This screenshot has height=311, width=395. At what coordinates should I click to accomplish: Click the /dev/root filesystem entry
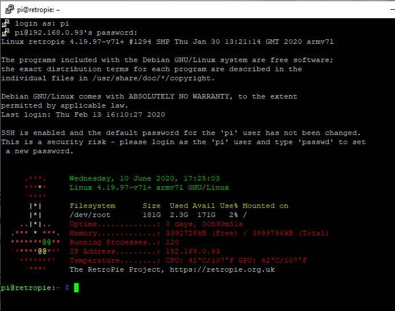pyautogui.click(x=90, y=215)
